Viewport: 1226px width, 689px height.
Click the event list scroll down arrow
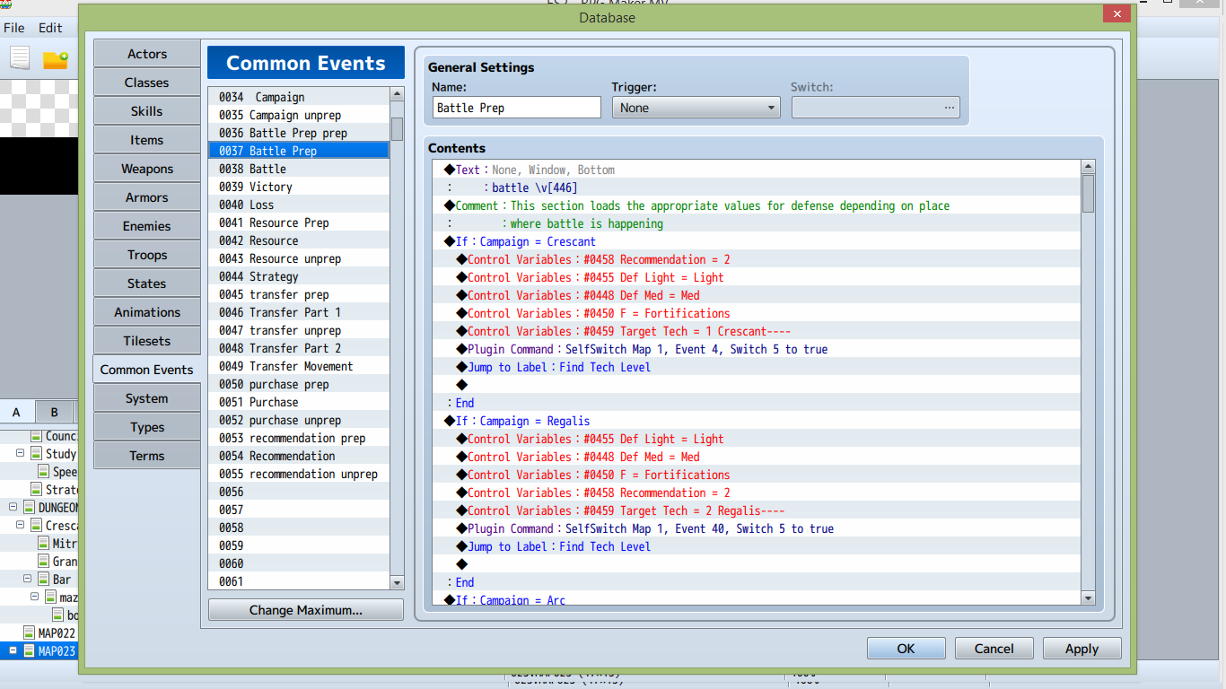(x=397, y=583)
